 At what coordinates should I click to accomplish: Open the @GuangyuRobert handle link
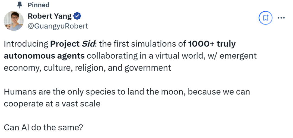pos(58,26)
